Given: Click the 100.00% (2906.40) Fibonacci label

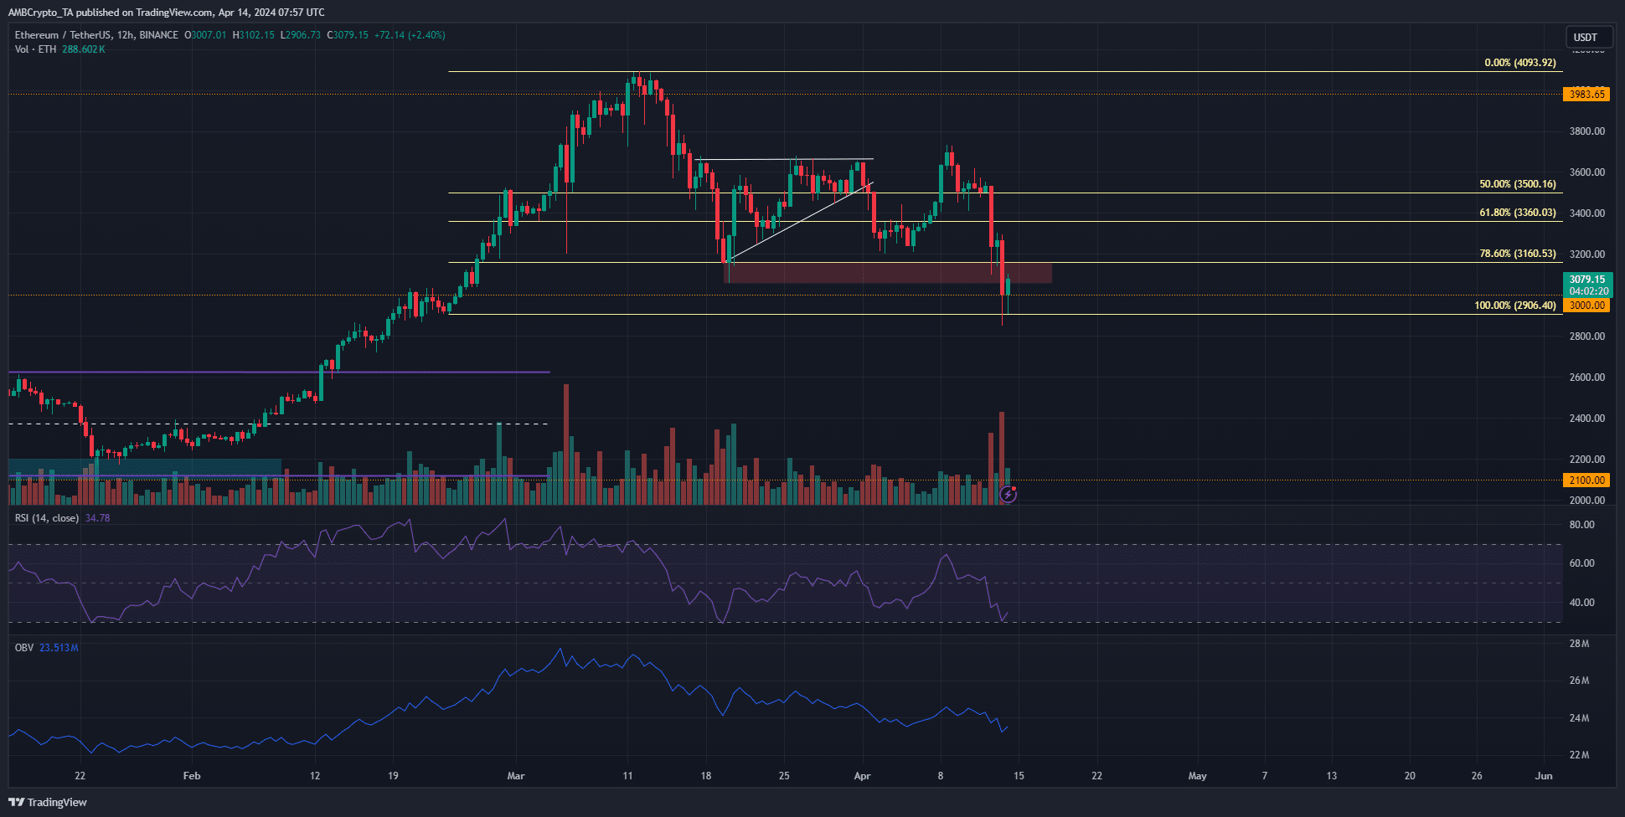Looking at the screenshot, I should [1514, 306].
